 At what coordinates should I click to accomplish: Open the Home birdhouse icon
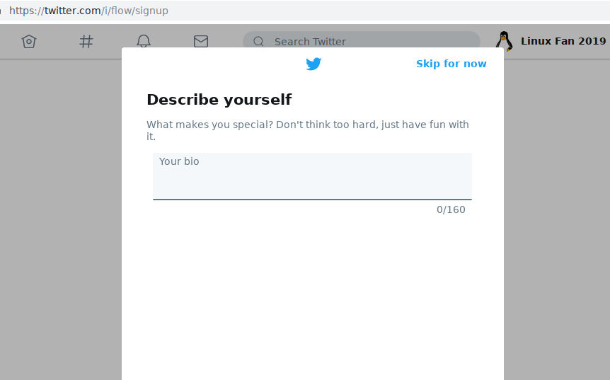click(x=28, y=41)
